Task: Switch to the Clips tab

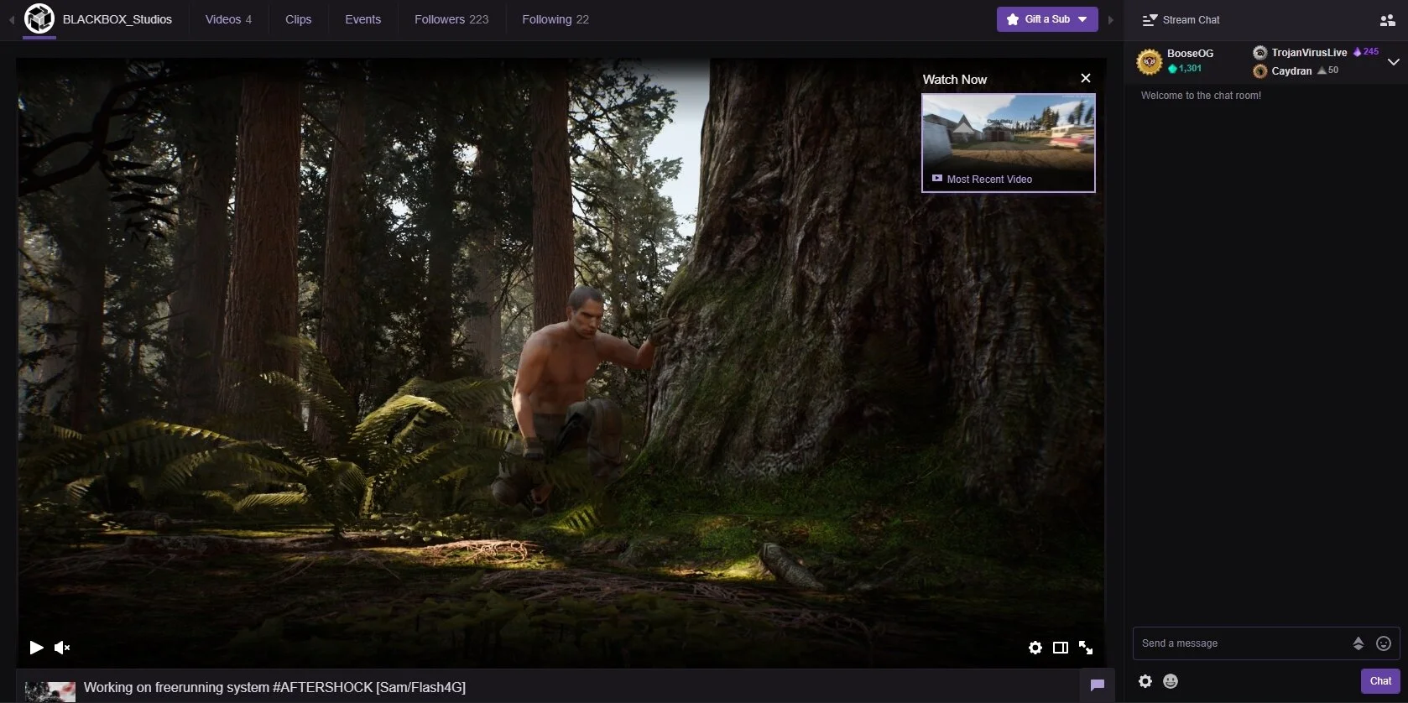Action: coord(298,19)
